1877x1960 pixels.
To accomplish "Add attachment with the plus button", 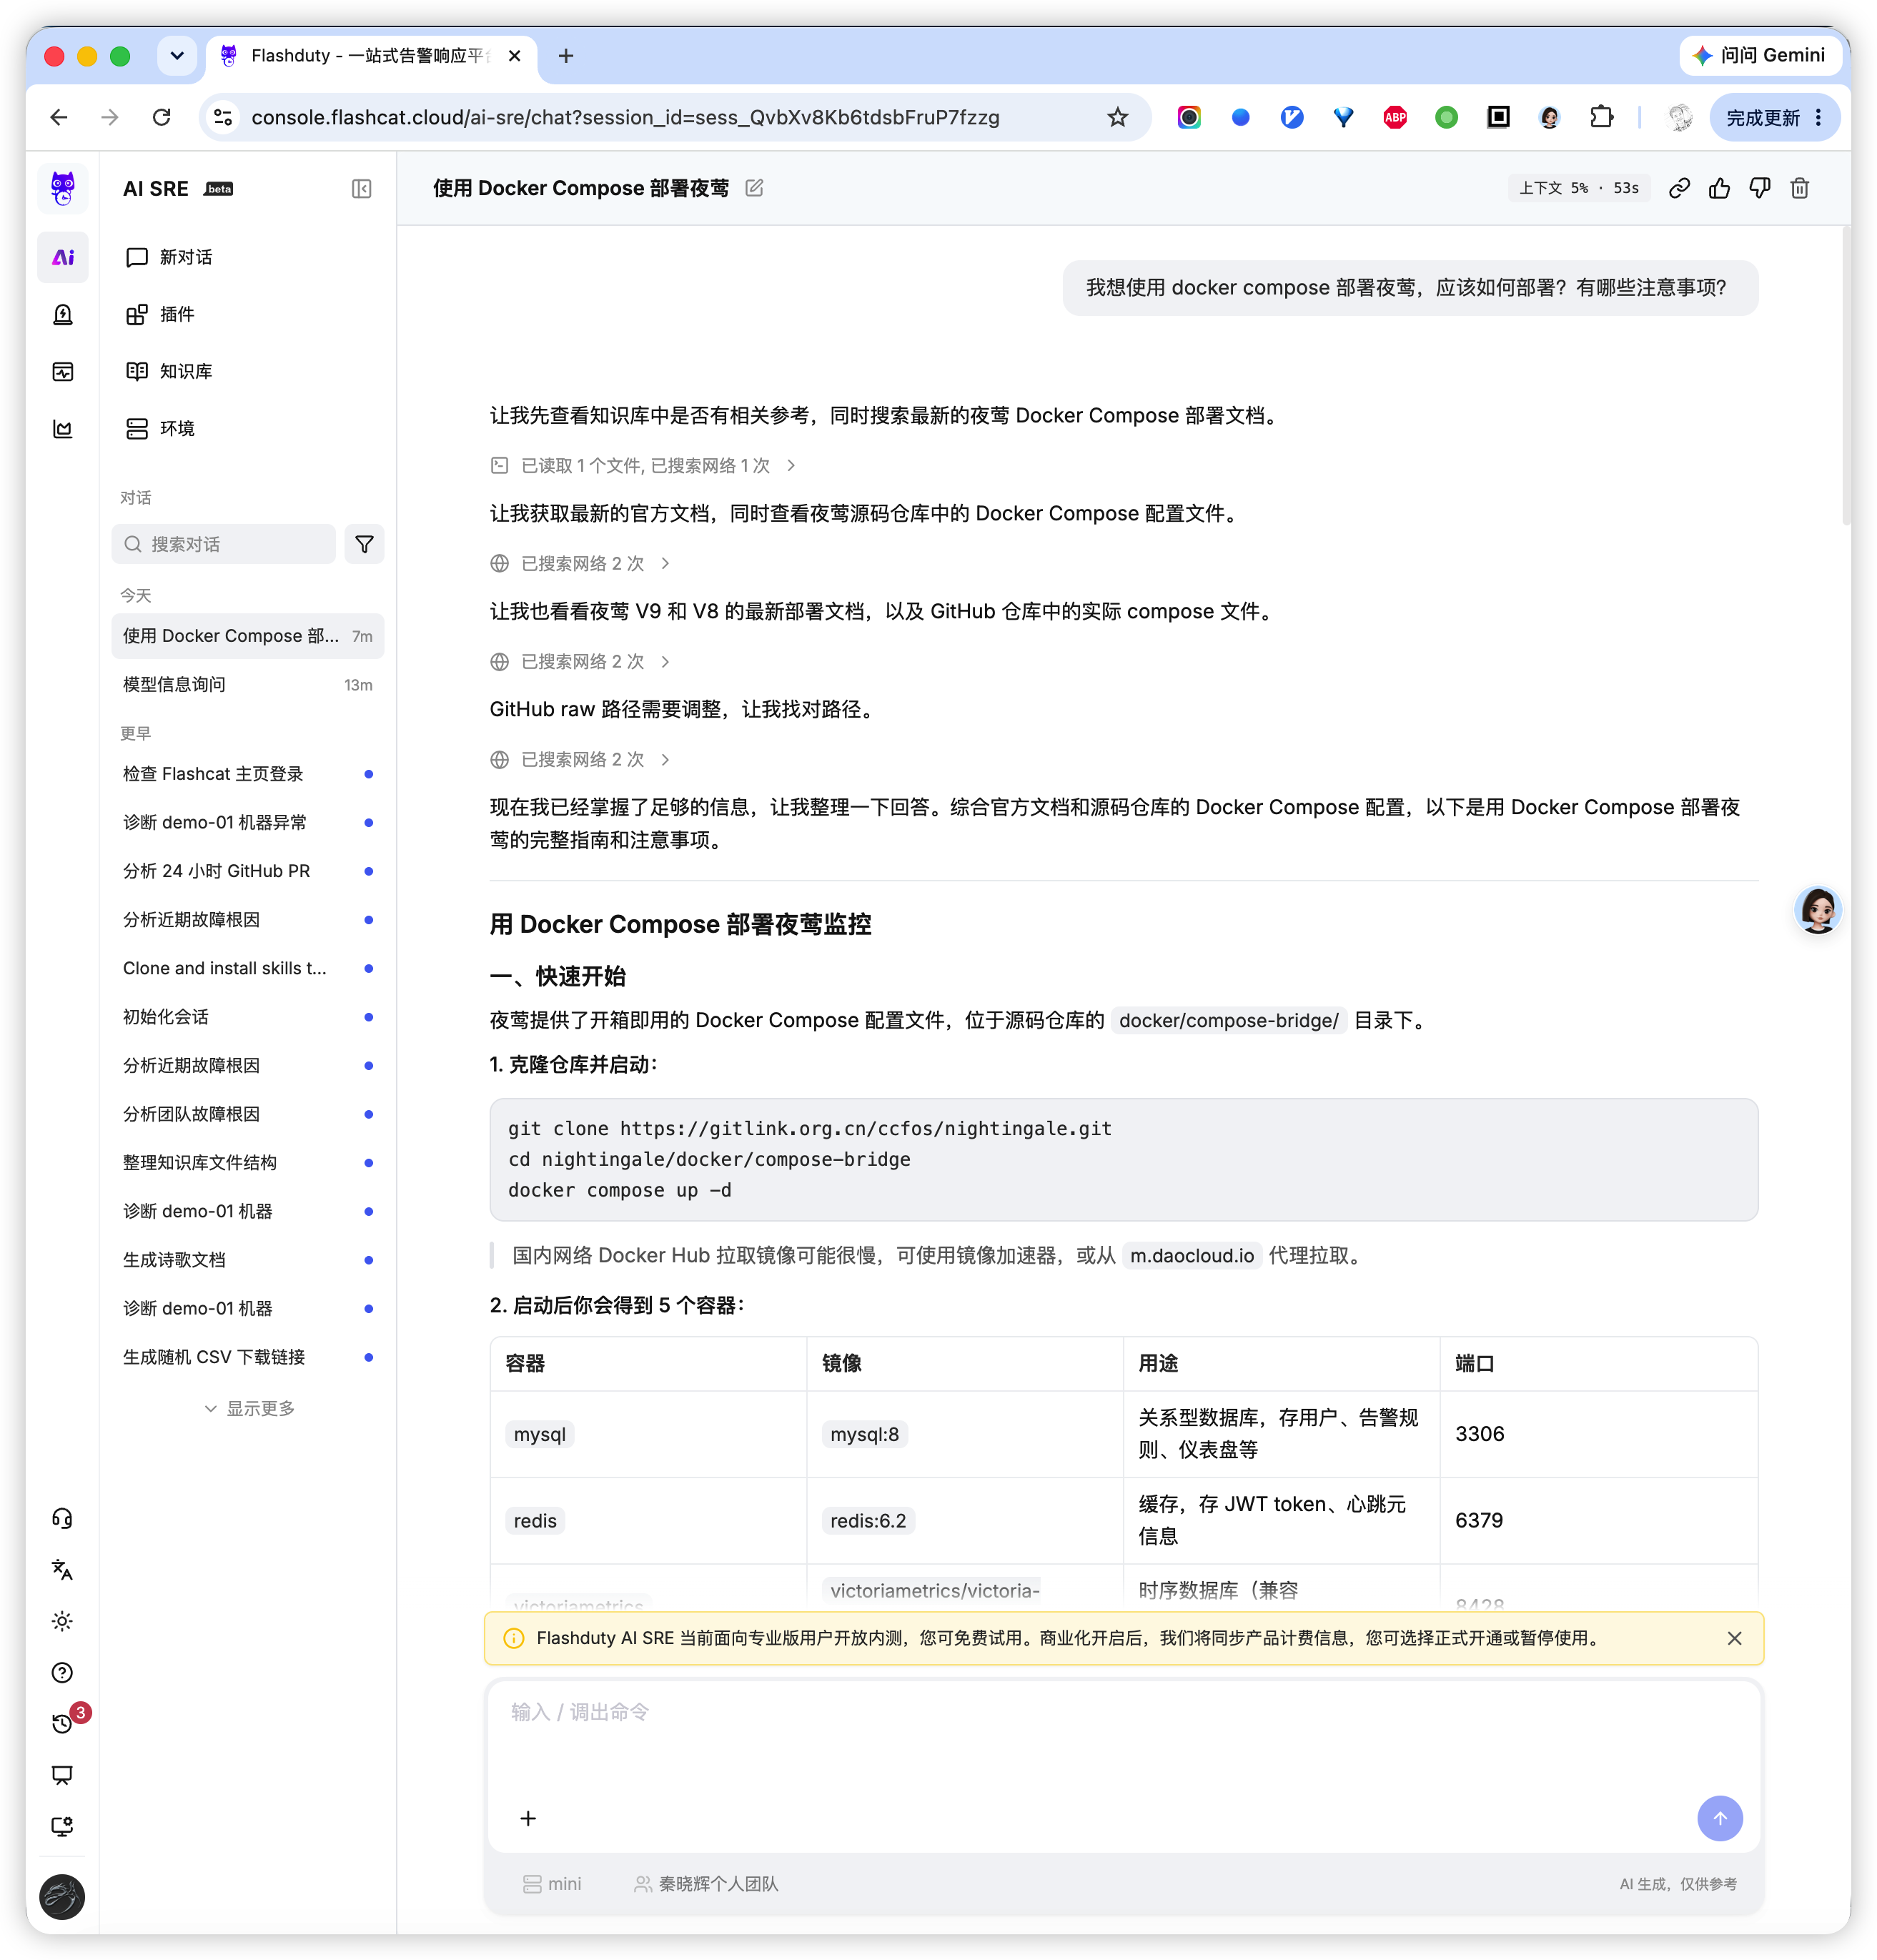I will (528, 1818).
